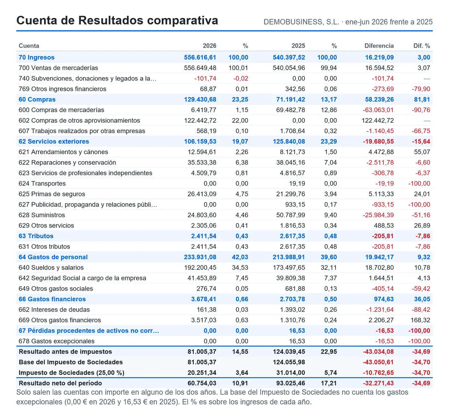The image size is (449, 409).
Task: Select '607 Trabajos realizados por otras empresas'
Action: (82, 131)
